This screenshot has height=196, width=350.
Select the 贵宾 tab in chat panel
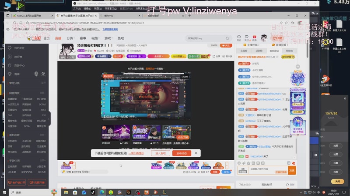click(274, 51)
